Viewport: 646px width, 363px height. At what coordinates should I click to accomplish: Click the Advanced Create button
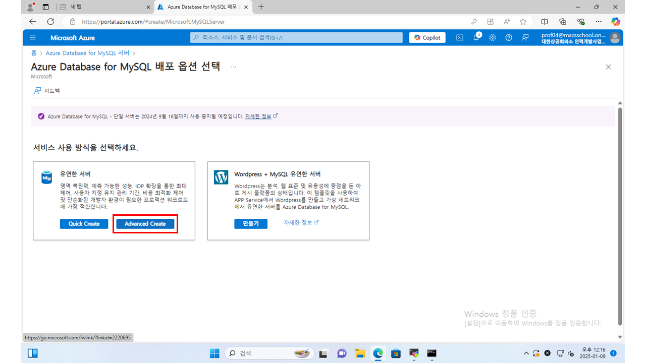(145, 224)
